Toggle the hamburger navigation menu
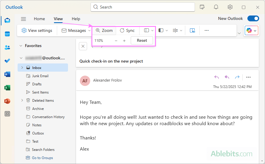 23,19
